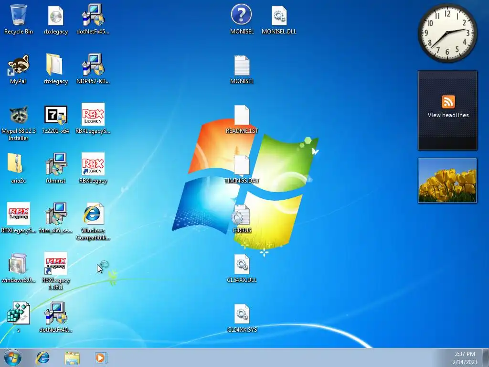The image size is (489, 367).
Task: Open Windows Explorer from the taskbar
Action: (72, 358)
